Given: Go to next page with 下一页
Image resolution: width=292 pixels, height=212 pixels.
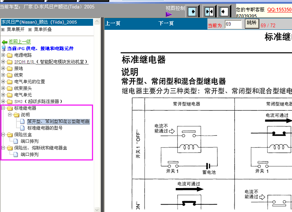Looking at the screenshot, I should pyautogui.click(x=166, y=24).
